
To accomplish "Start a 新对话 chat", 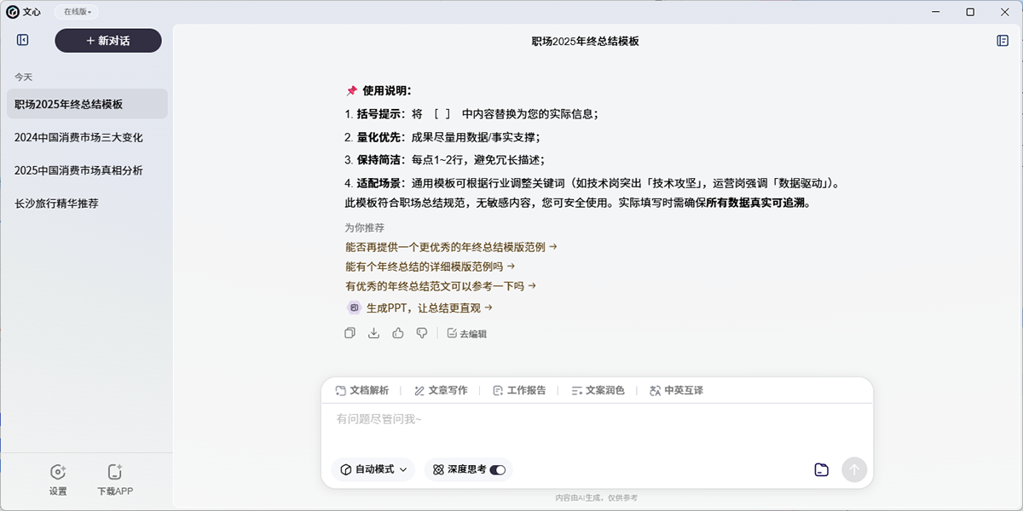I will coord(108,41).
